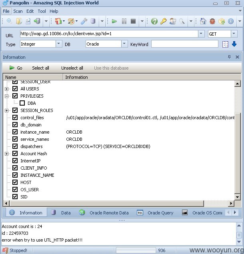The image size is (244, 254).
Task: Click the blue info circle toolbar icon
Action: 231,21
